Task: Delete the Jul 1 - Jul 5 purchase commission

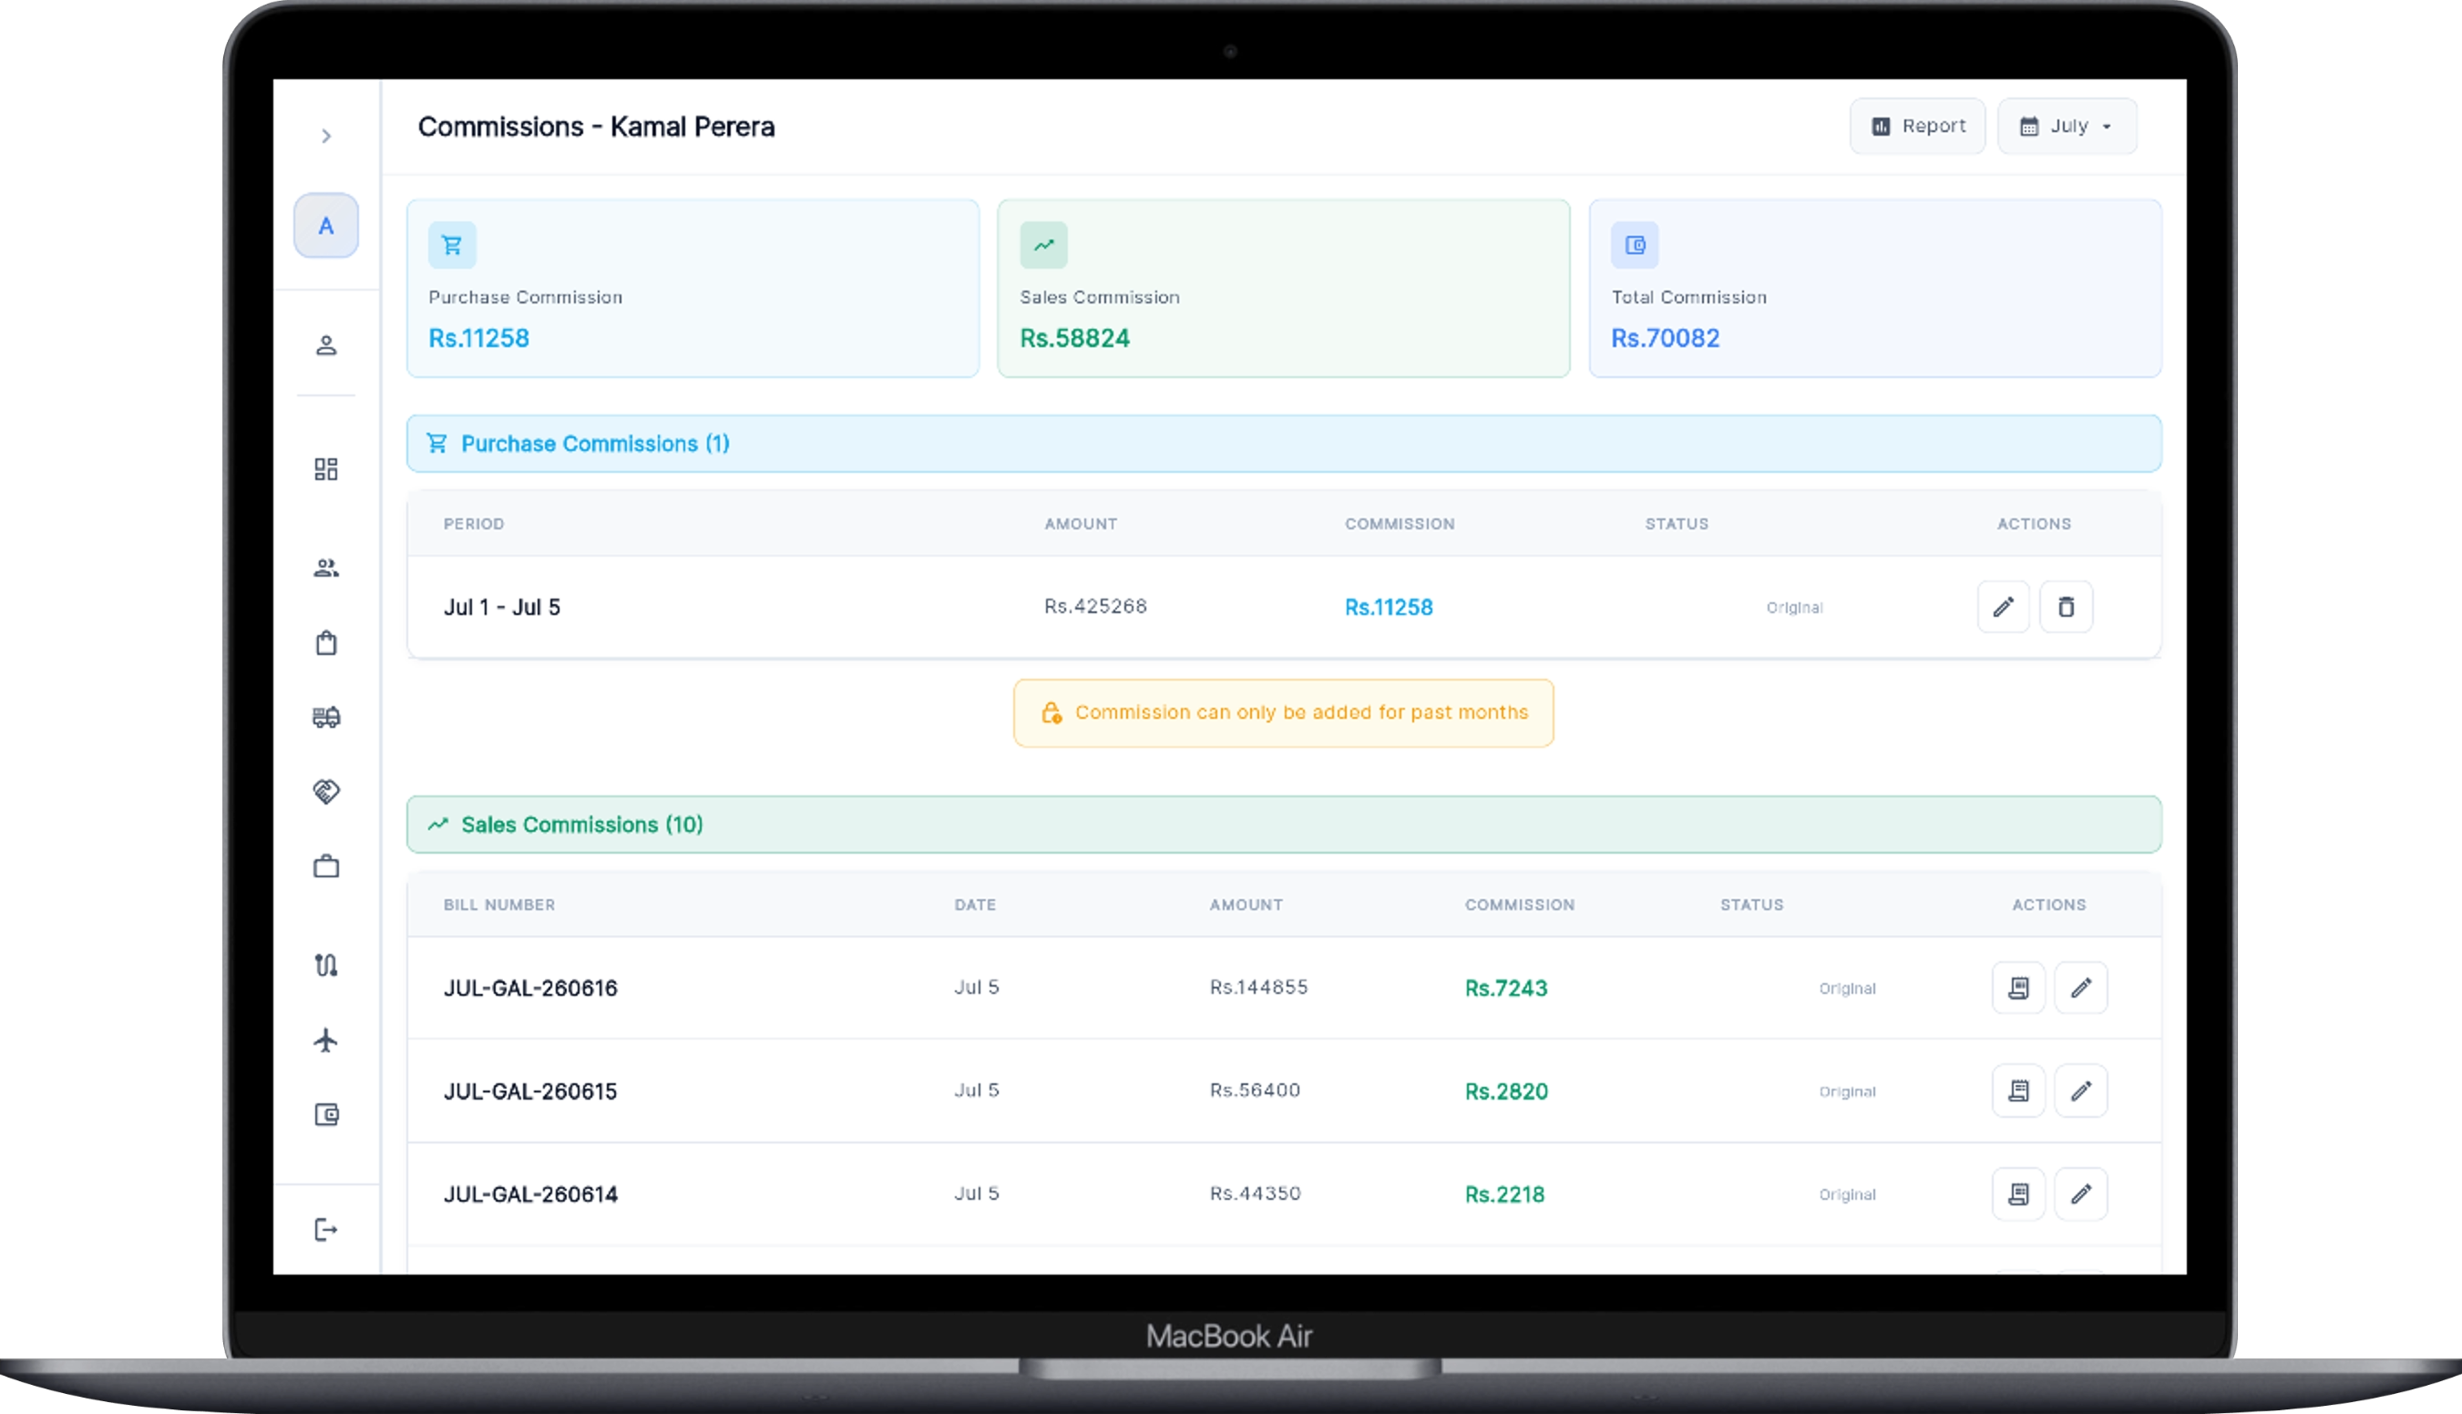Action: (2066, 607)
